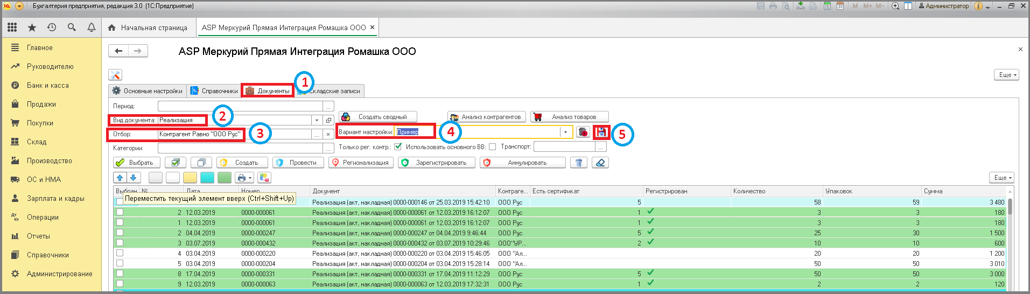The image size is (1030, 294).
Task: Click the trash bin delete icon
Action: tap(579, 163)
